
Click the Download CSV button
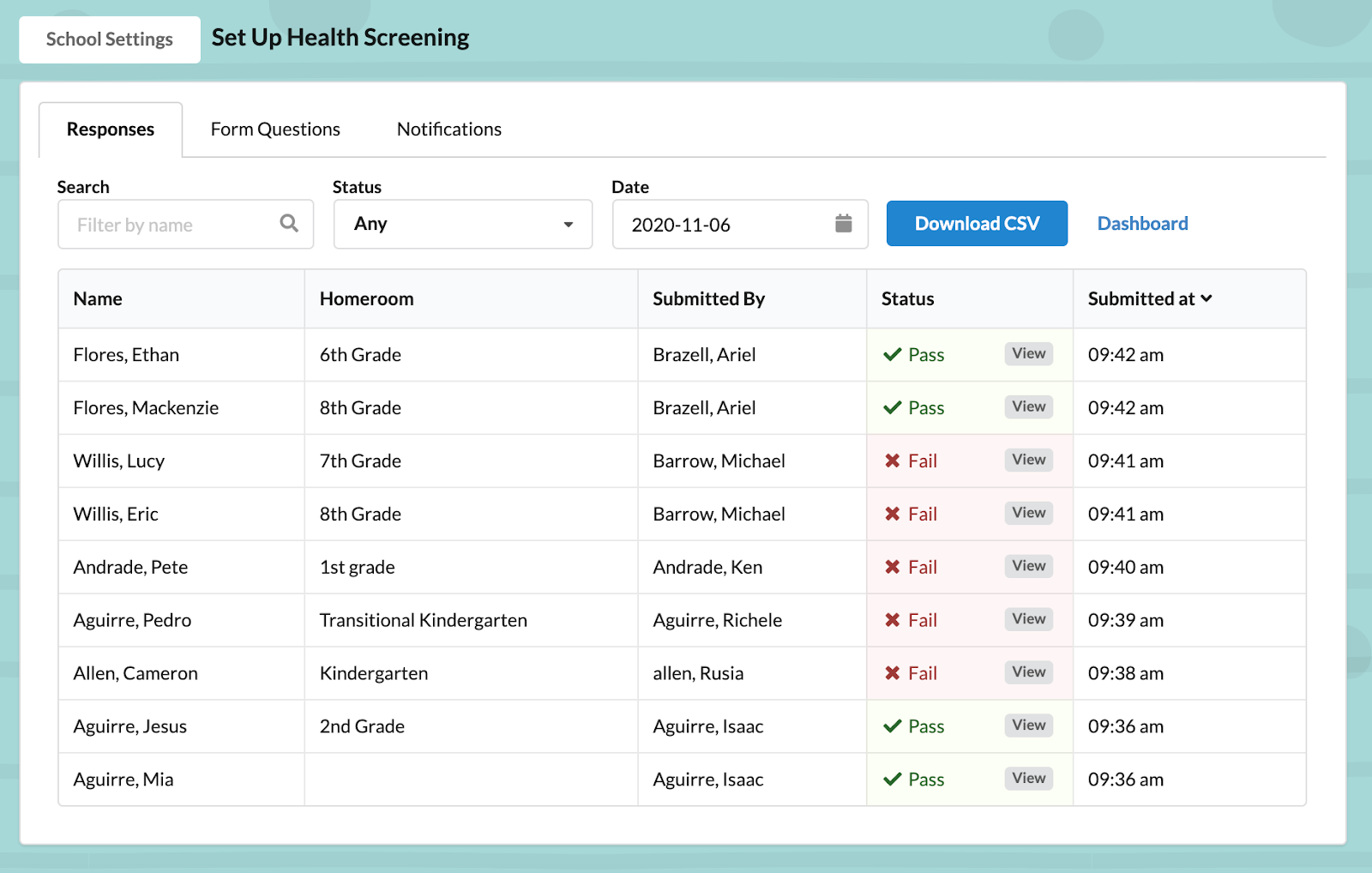click(977, 224)
